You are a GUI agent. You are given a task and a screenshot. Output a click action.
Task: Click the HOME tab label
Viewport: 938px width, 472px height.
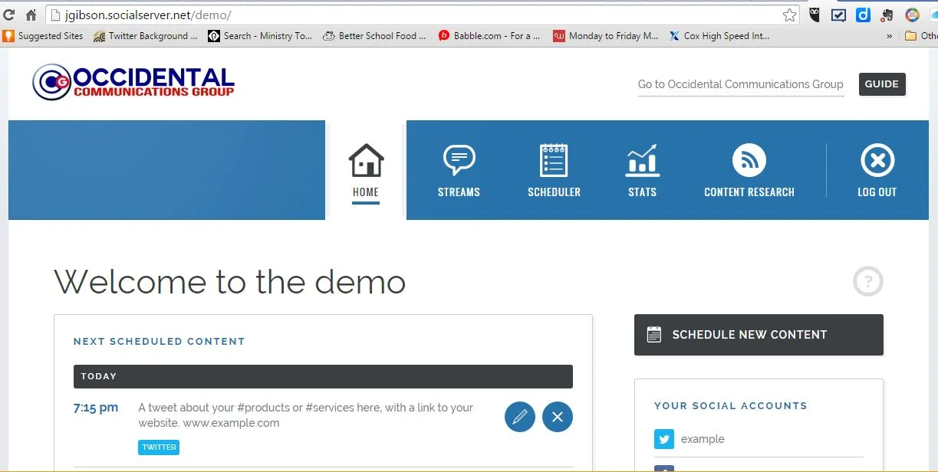366,192
